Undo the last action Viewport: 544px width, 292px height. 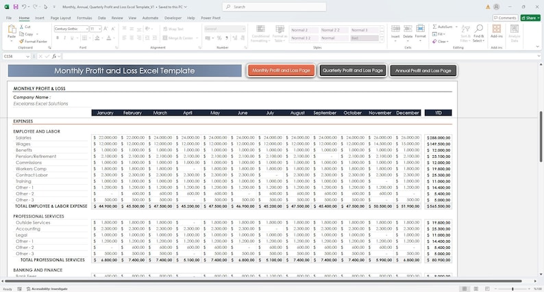tap(24, 7)
